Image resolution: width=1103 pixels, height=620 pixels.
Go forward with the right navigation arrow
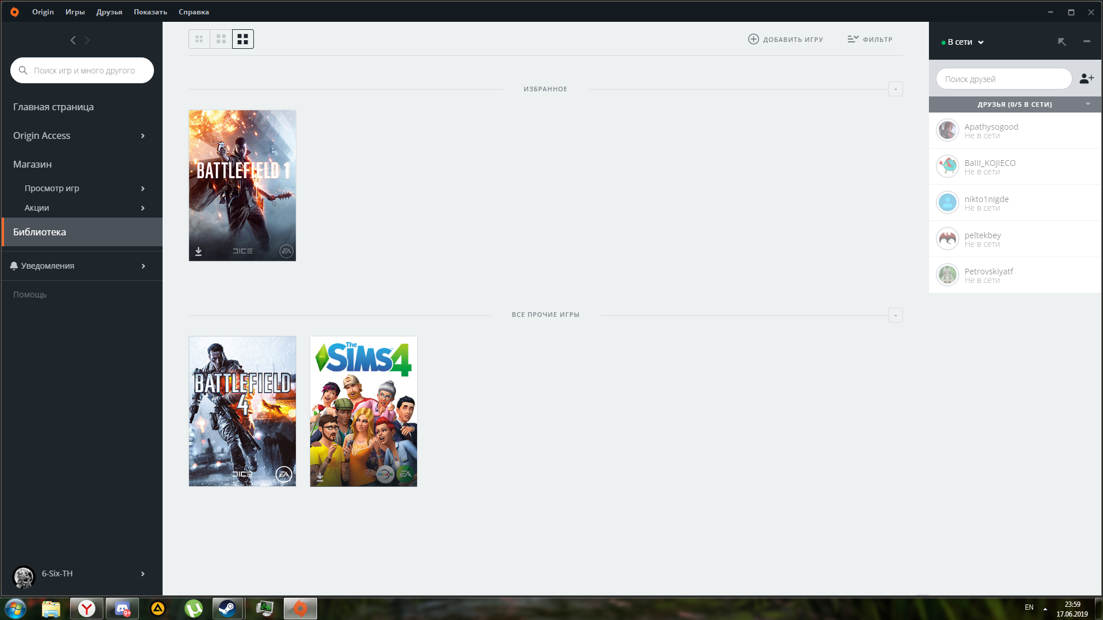pos(87,40)
